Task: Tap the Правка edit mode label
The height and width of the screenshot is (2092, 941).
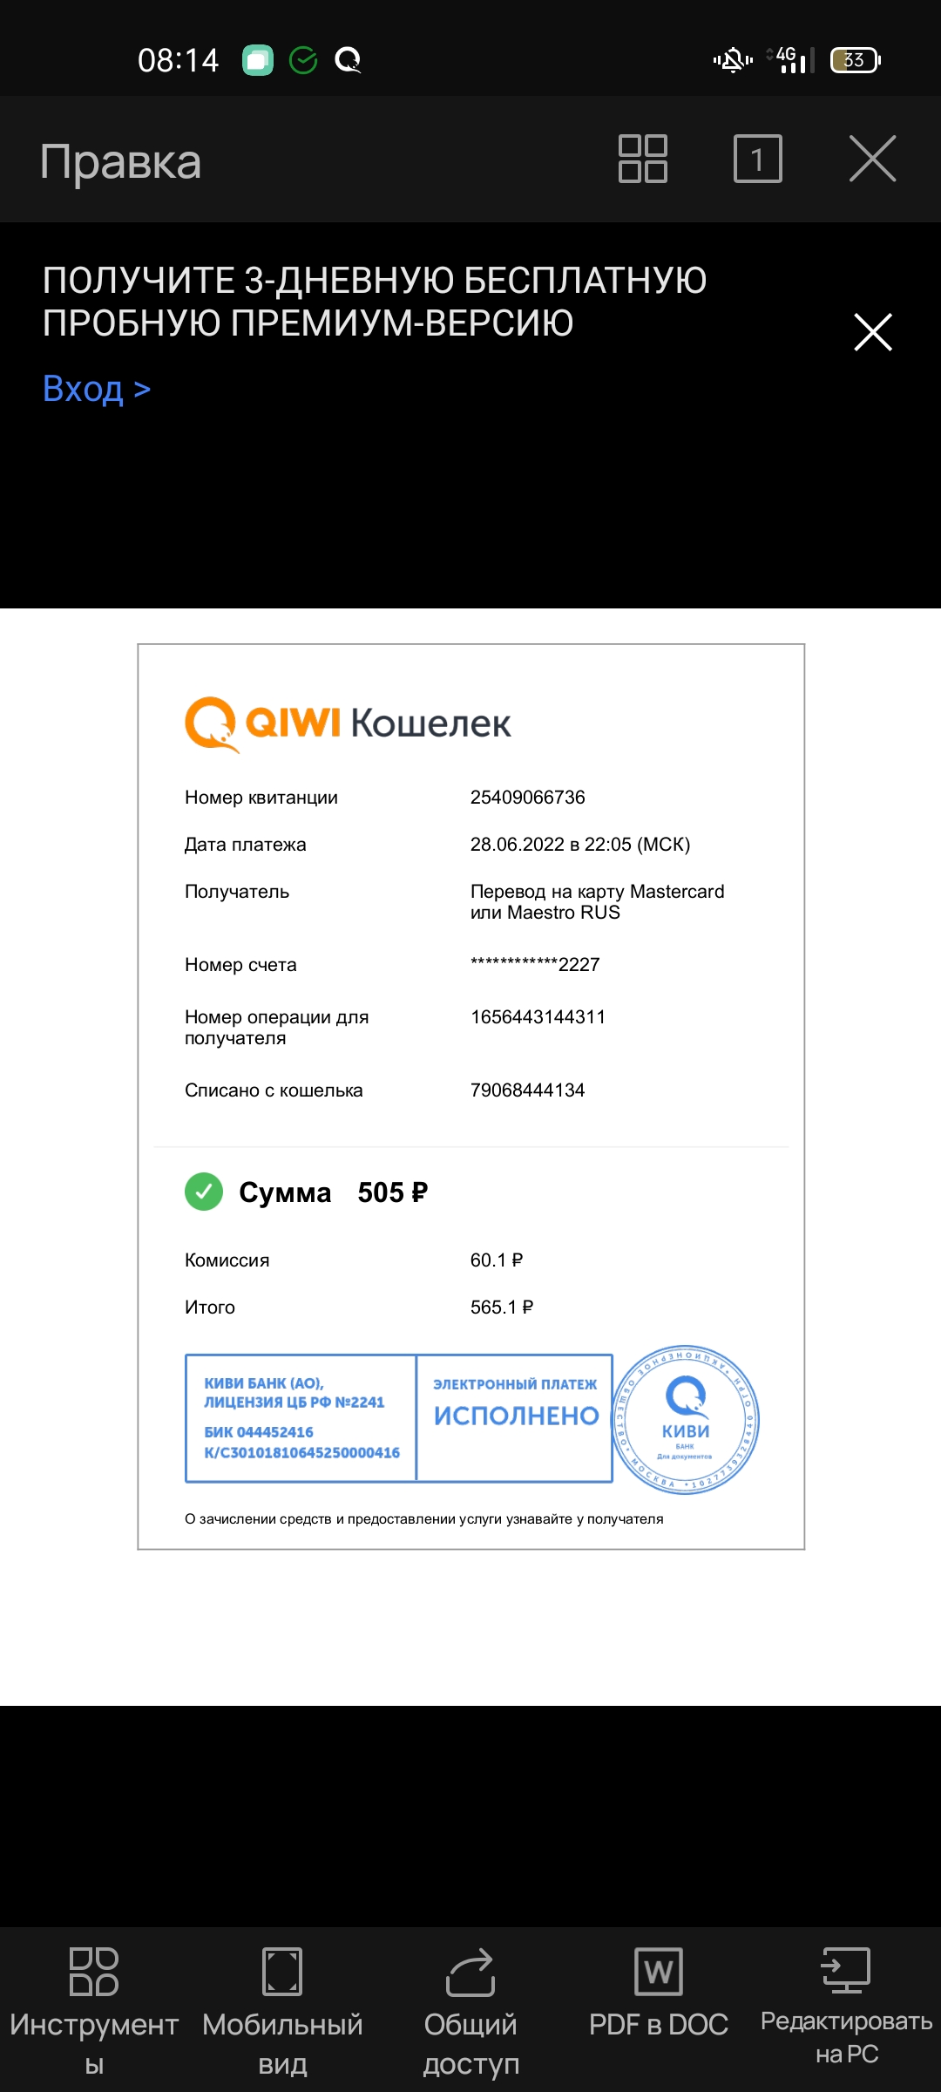Action: tap(120, 162)
